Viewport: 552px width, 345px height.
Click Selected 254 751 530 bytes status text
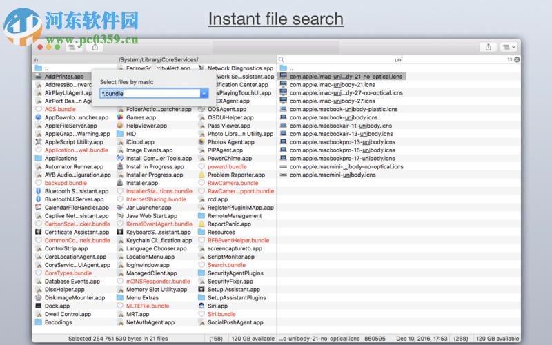[118, 338]
